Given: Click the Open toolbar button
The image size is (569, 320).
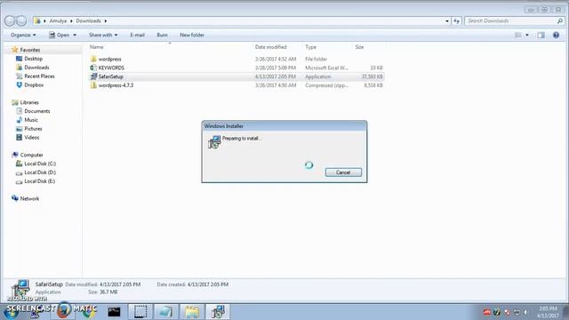Looking at the screenshot, I should point(60,35).
